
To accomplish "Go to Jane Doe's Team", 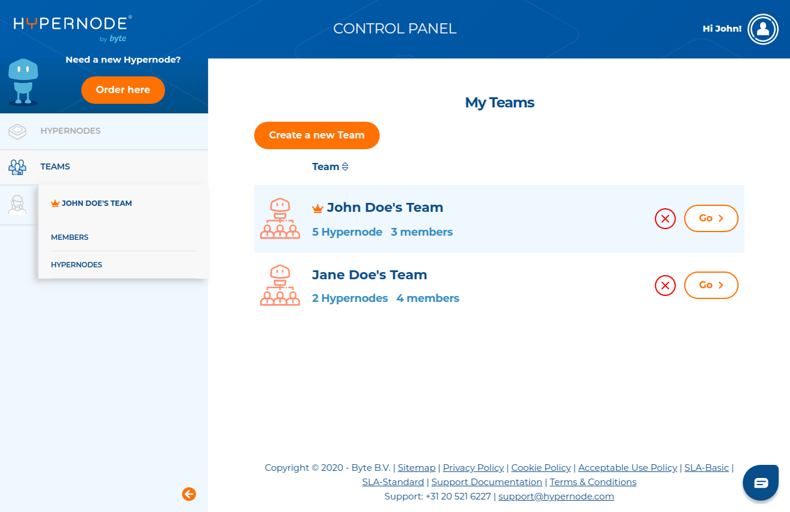I will [711, 285].
